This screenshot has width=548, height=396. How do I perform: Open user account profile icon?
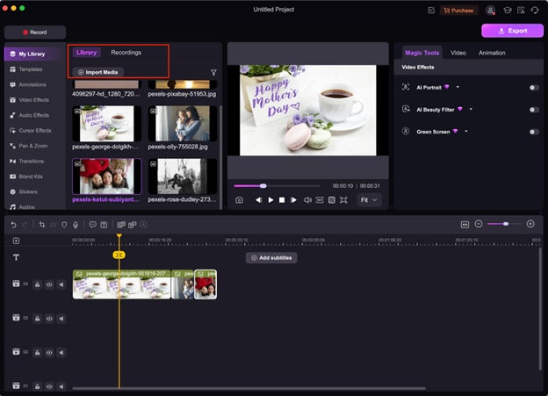coord(490,11)
